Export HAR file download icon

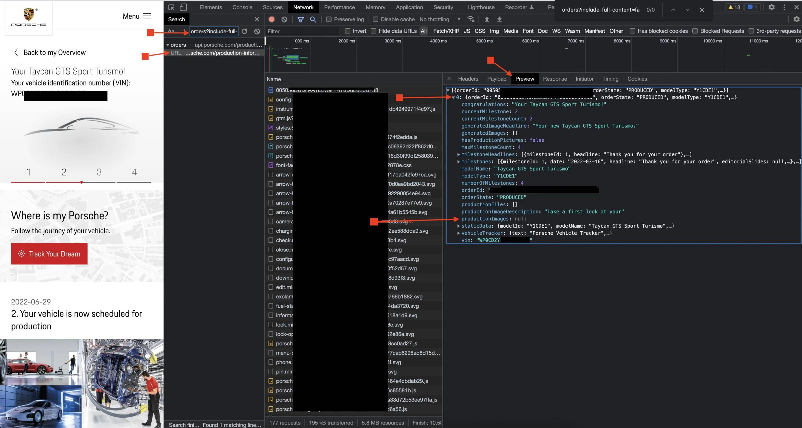499,19
